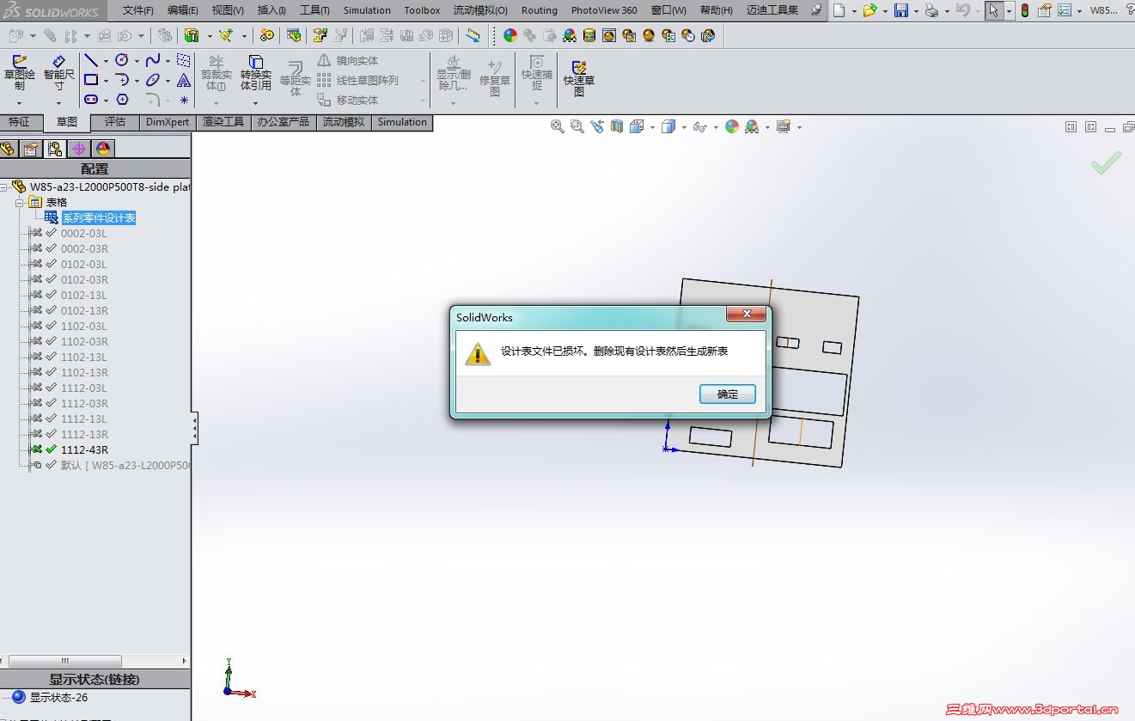Viewport: 1135px width, 721px height.
Task: Select the sketch Point tool
Action: [184, 100]
